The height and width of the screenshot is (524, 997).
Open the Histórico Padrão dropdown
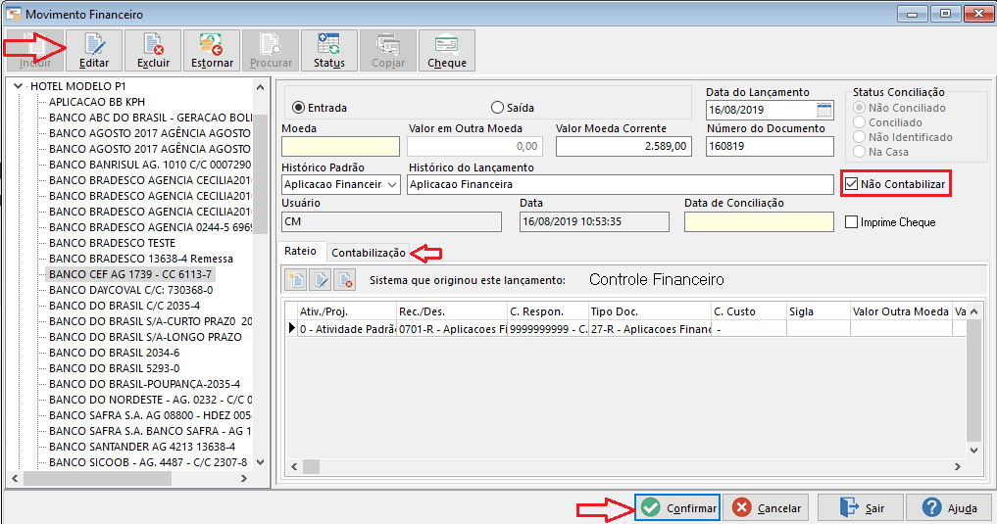(392, 185)
